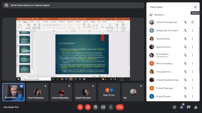Select Олена Мурзабу... video tile

tap(61, 92)
